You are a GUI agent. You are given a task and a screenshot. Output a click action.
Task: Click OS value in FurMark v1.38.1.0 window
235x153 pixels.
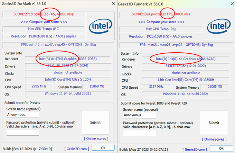(x=68, y=93)
